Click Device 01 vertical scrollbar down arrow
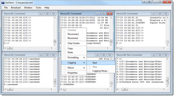The height and width of the screenshot is (97, 175). click(x=55, y=45)
